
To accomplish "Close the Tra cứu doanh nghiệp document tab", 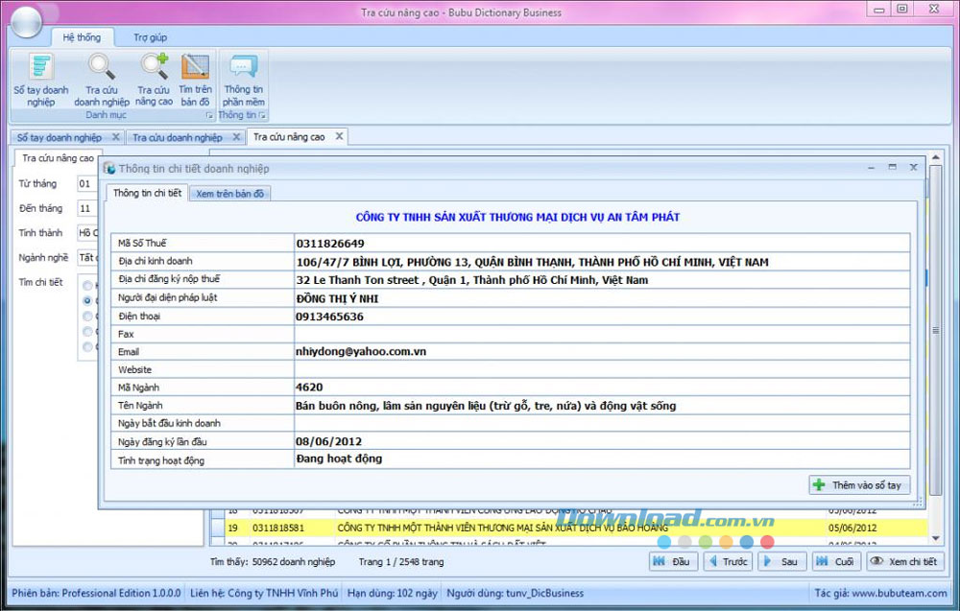I will (236, 137).
